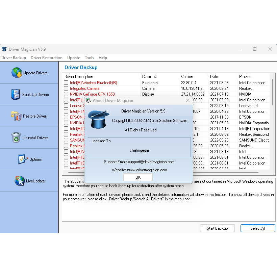The height and width of the screenshot is (277, 277).
Task: Open the Tools menu
Action: [x=89, y=58]
